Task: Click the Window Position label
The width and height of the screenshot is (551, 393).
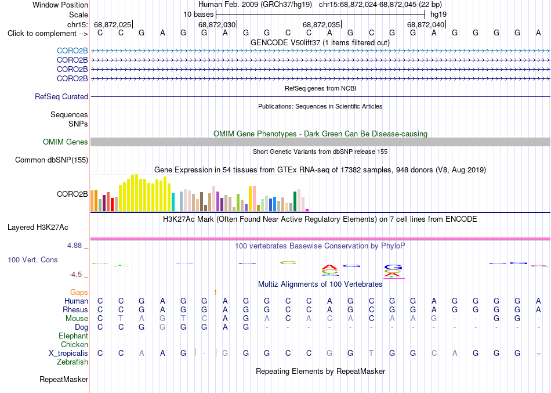Action: (x=60, y=5)
